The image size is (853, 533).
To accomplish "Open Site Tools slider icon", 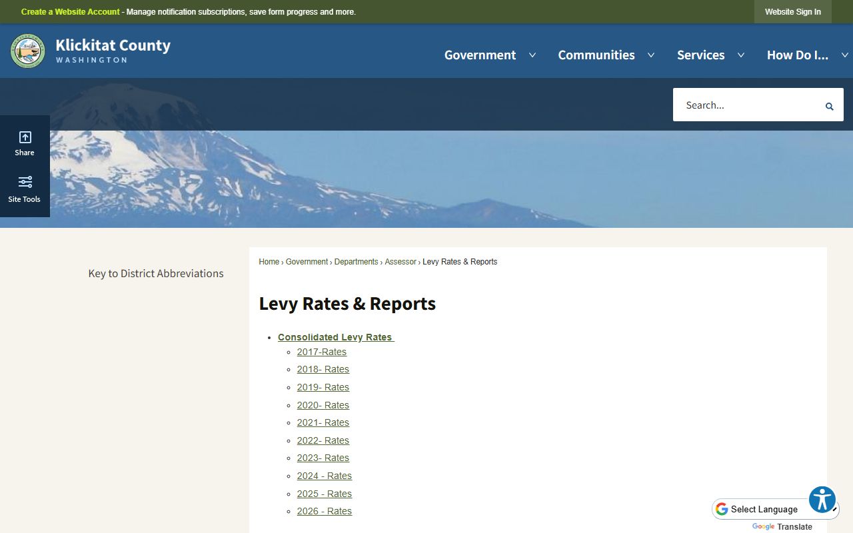I will [25, 189].
